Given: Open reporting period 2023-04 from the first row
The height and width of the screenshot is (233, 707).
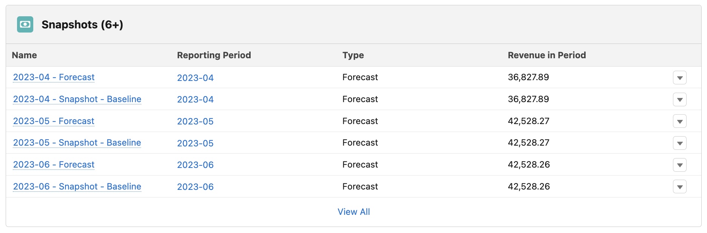Looking at the screenshot, I should point(195,78).
